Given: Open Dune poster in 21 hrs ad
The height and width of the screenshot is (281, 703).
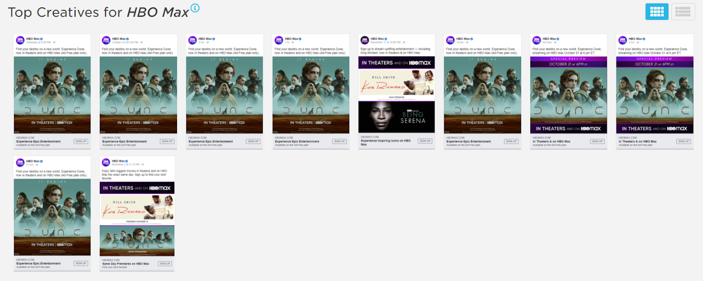Looking at the screenshot, I should pyautogui.click(x=52, y=217).
